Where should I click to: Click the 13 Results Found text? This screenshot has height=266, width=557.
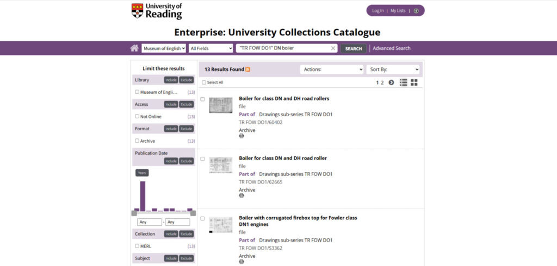point(224,69)
